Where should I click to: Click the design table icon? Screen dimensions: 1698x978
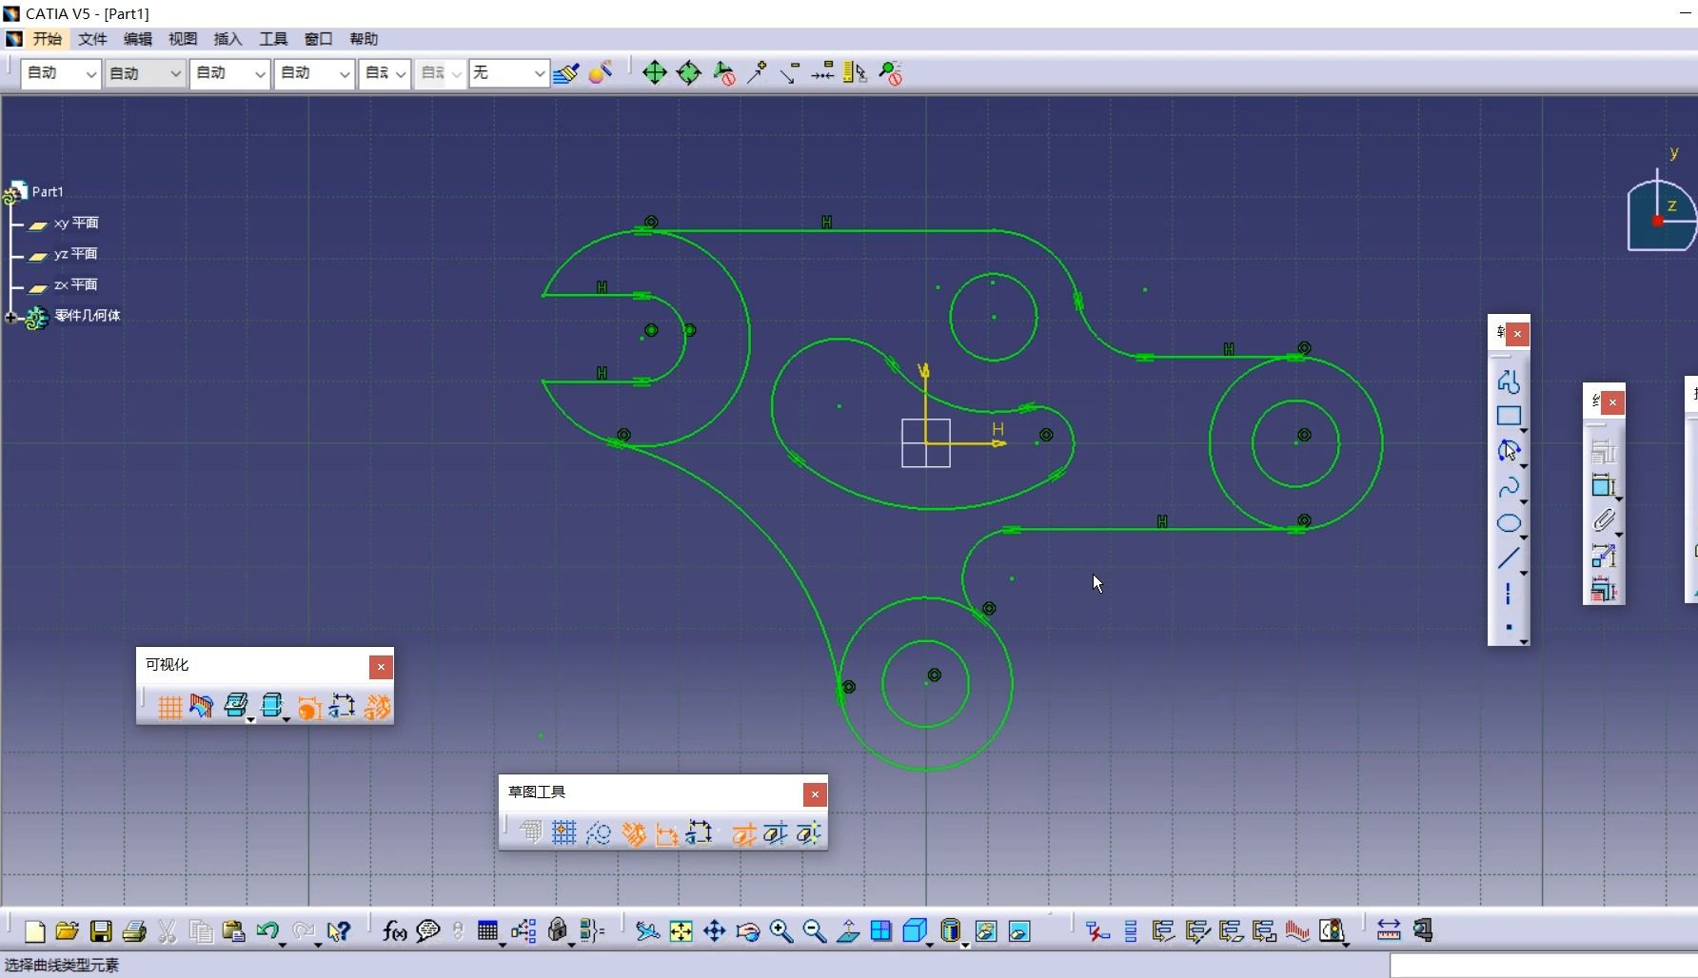tap(488, 931)
